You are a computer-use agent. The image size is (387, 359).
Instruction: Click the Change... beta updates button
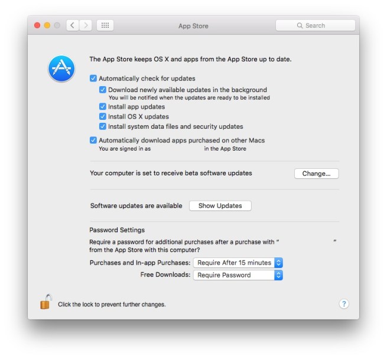click(317, 174)
